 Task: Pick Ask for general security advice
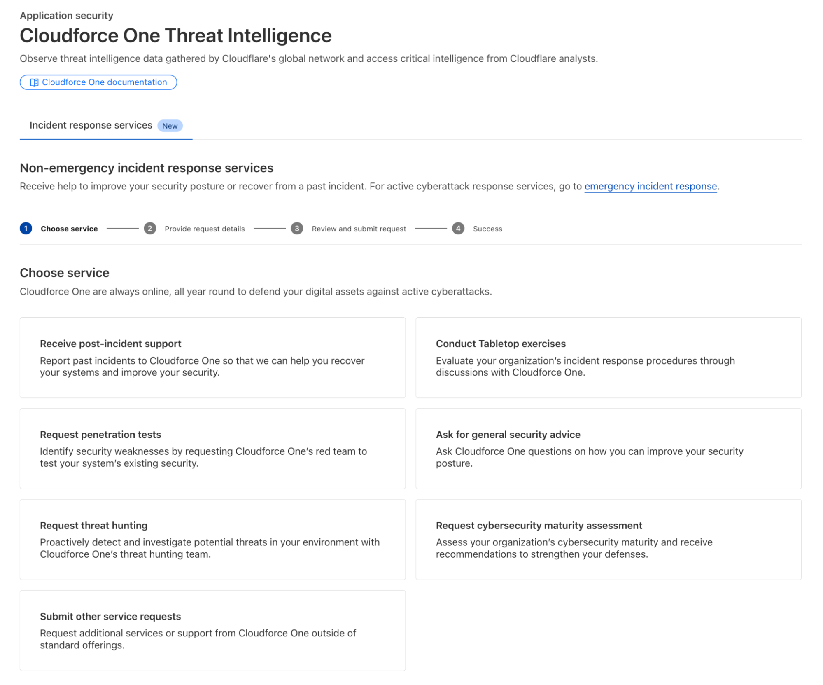(608, 448)
